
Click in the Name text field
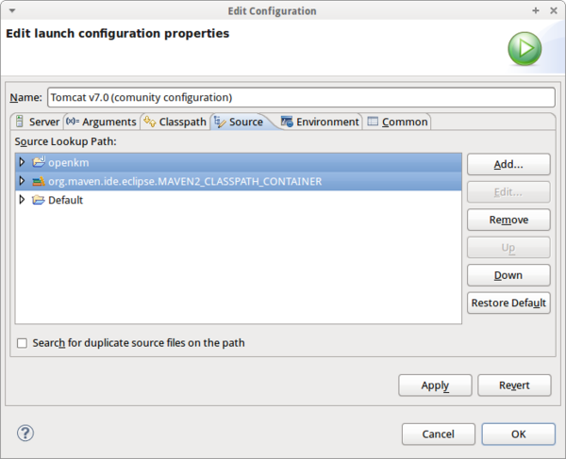(x=300, y=97)
